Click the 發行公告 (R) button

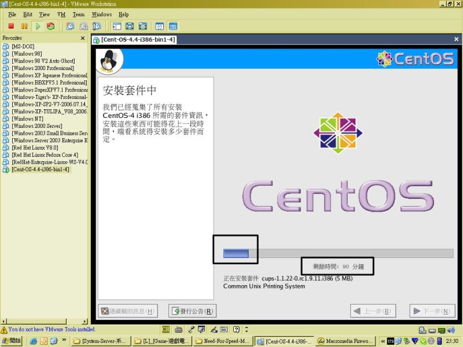tap(193, 311)
